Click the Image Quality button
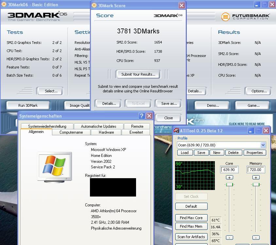This screenshot has width=276, height=245. (78, 105)
